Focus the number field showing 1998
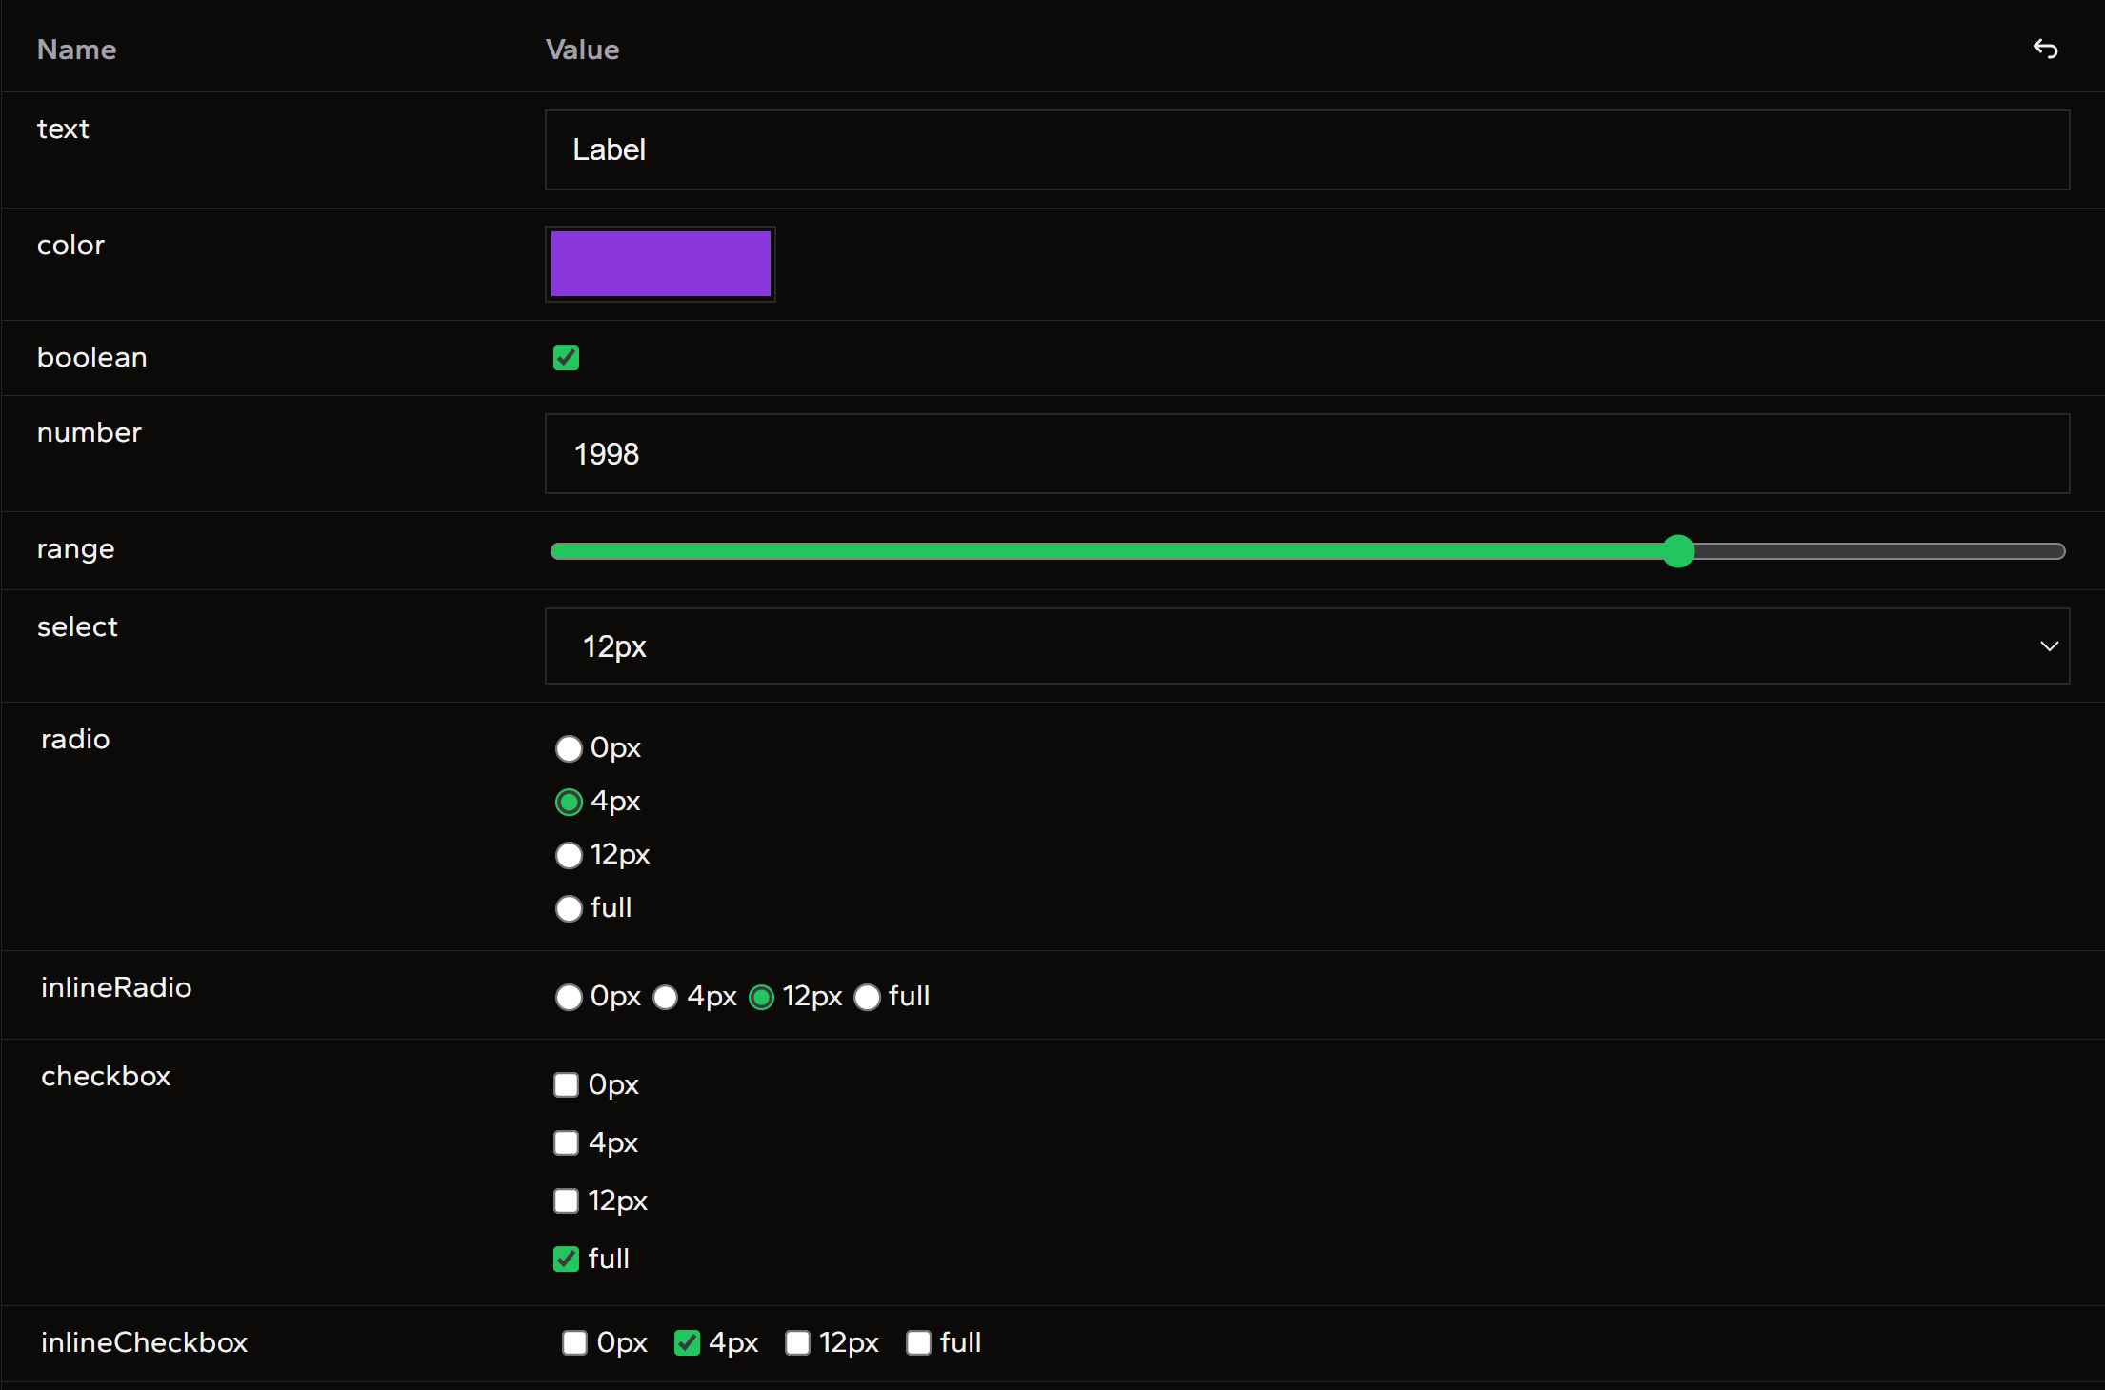Screen dimensions: 2105x1390 (1306, 454)
